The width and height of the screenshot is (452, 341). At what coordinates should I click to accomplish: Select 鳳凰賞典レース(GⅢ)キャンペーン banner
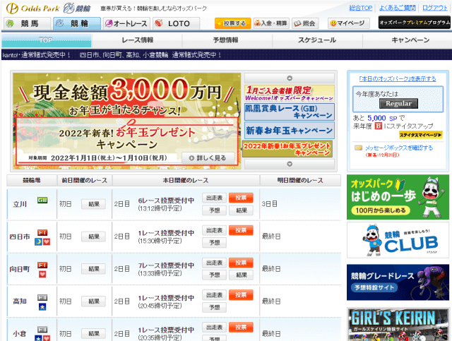290,112
